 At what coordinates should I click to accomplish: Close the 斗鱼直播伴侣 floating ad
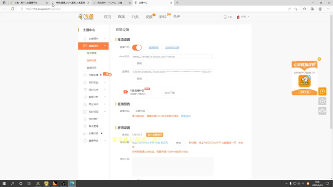pyautogui.click(x=319, y=59)
